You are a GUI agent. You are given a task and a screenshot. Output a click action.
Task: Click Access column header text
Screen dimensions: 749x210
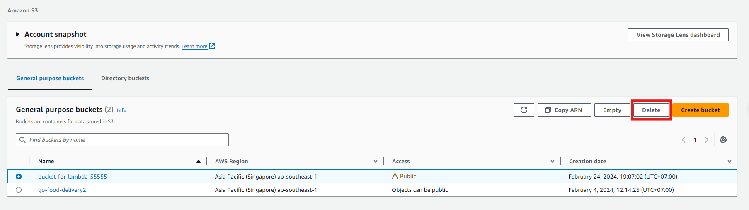(401, 161)
